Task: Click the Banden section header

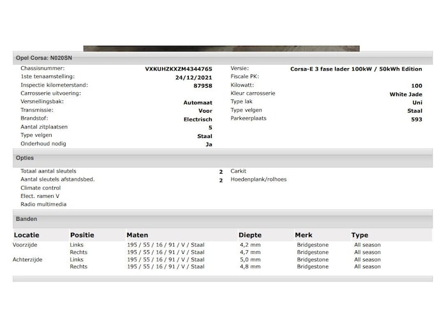Action: 26,219
